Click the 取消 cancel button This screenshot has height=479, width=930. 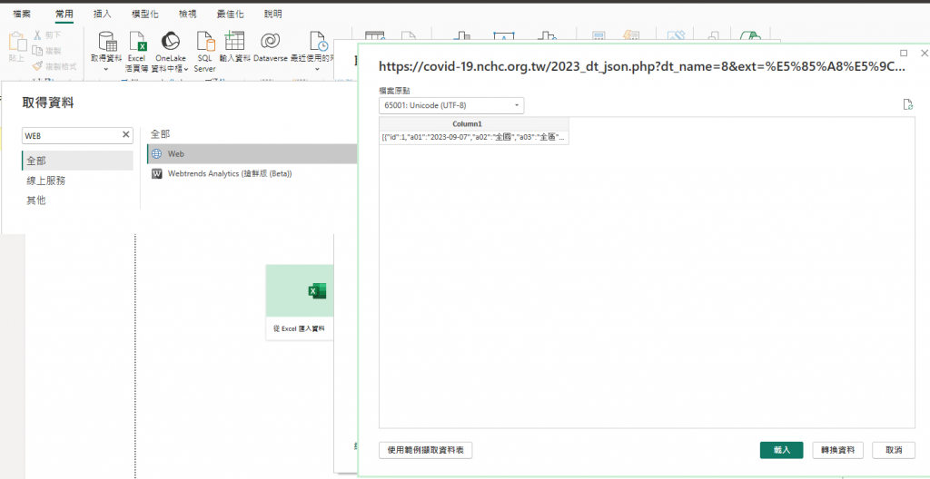[x=894, y=450]
